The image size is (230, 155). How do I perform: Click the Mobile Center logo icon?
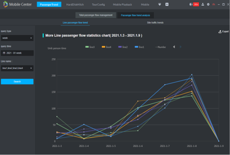tap(5, 4)
